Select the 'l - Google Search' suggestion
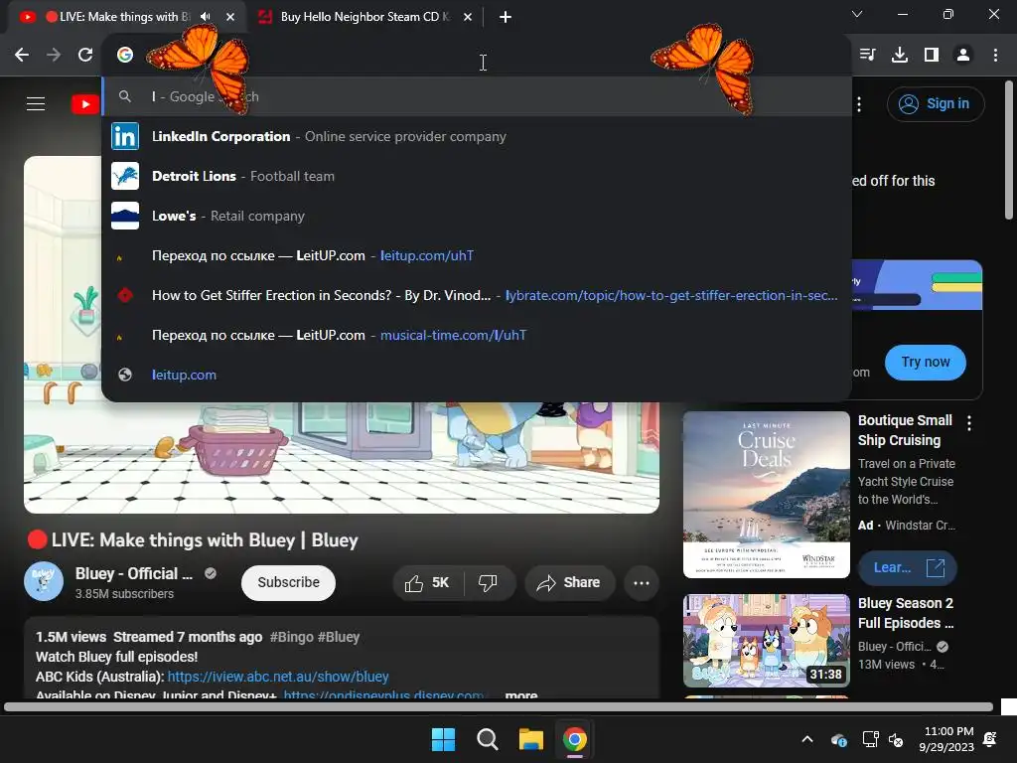This screenshot has height=763, width=1017. click(x=478, y=96)
